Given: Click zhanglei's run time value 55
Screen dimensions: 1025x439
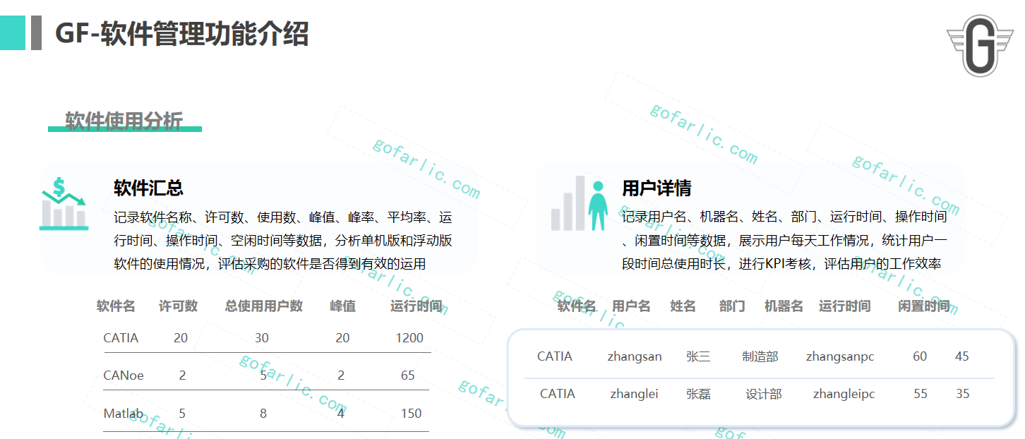Looking at the screenshot, I should coord(921,394).
